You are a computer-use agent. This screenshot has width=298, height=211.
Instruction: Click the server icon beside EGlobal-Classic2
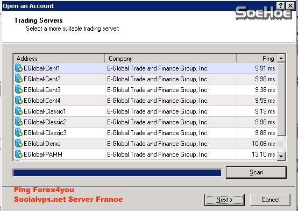[19, 122]
